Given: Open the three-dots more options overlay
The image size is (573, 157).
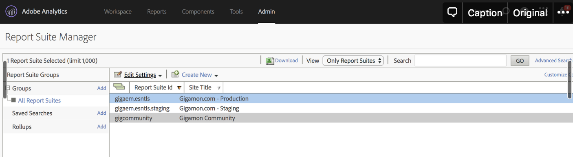Looking at the screenshot, I should tap(563, 13).
